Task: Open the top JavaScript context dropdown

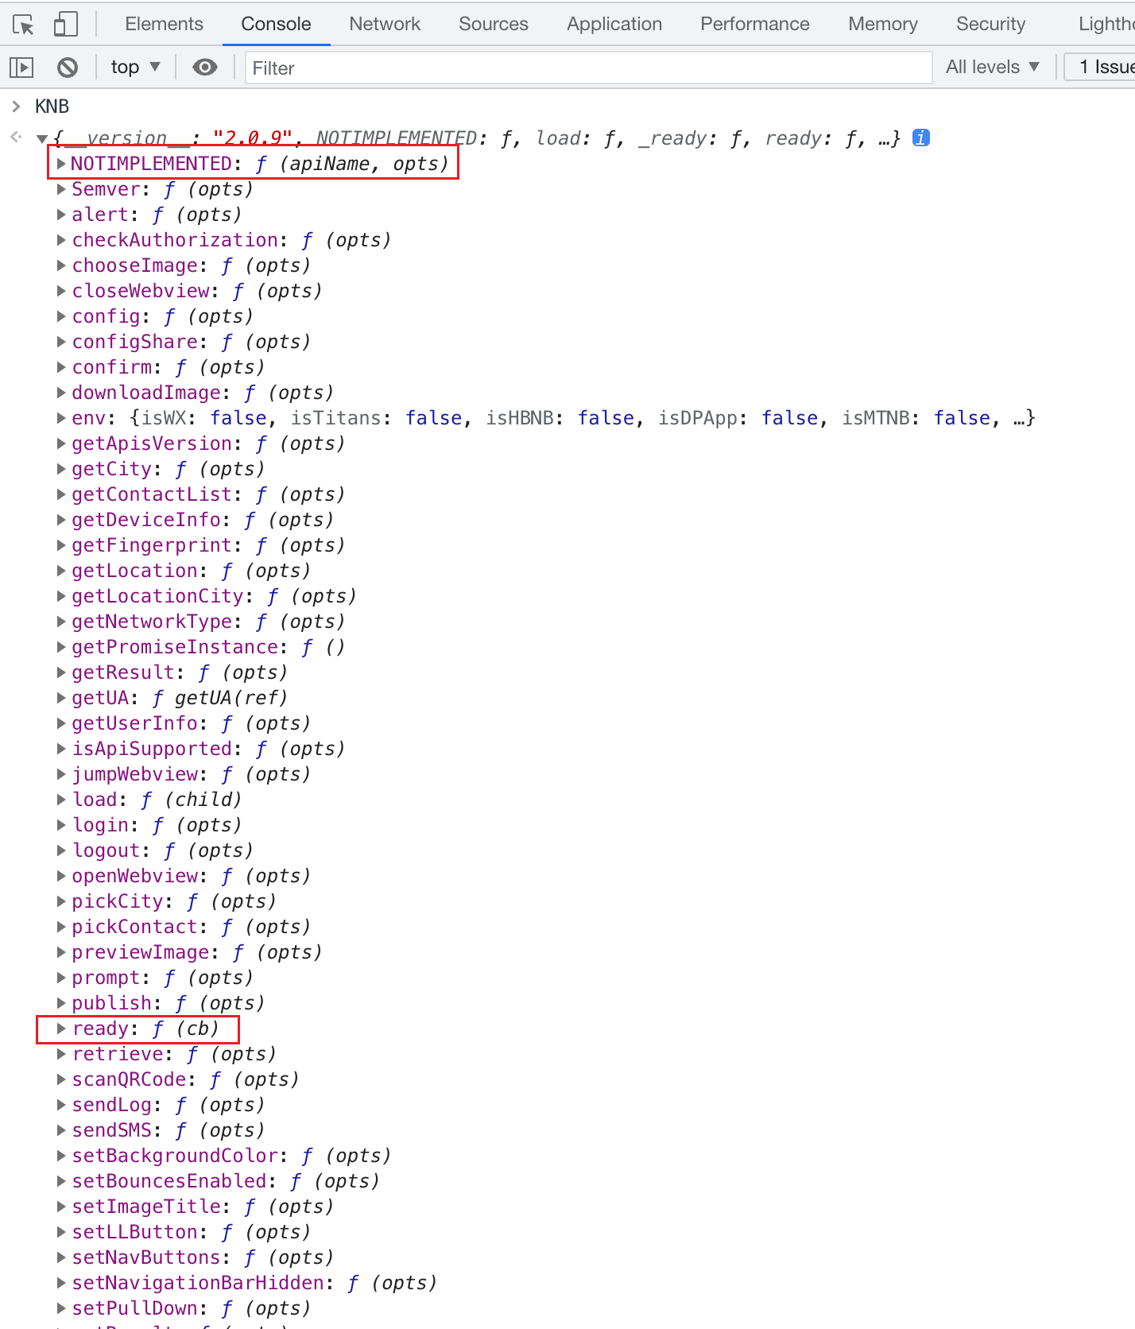Action: [135, 68]
